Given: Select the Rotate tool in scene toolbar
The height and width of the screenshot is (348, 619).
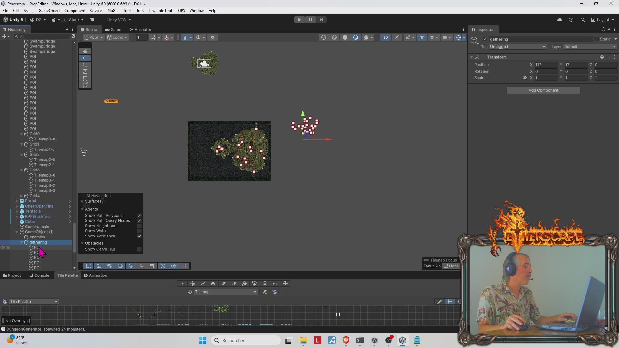Looking at the screenshot, I should coord(85,65).
